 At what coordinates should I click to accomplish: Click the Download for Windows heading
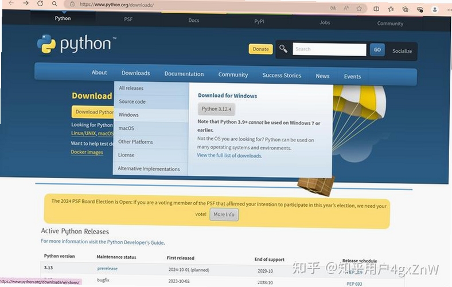coord(228,96)
